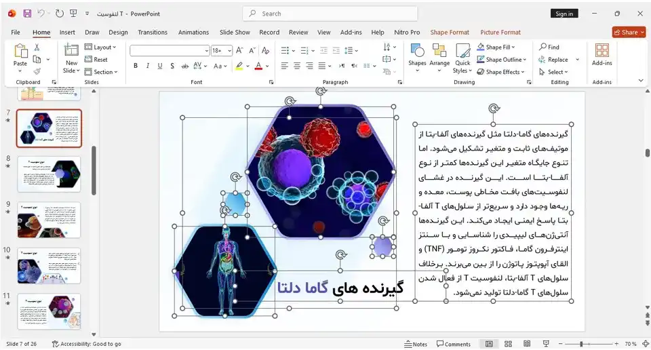Viewport: 651px width, 350px height.
Task: Adjust the zoom slider handle
Action: pyautogui.click(x=581, y=344)
